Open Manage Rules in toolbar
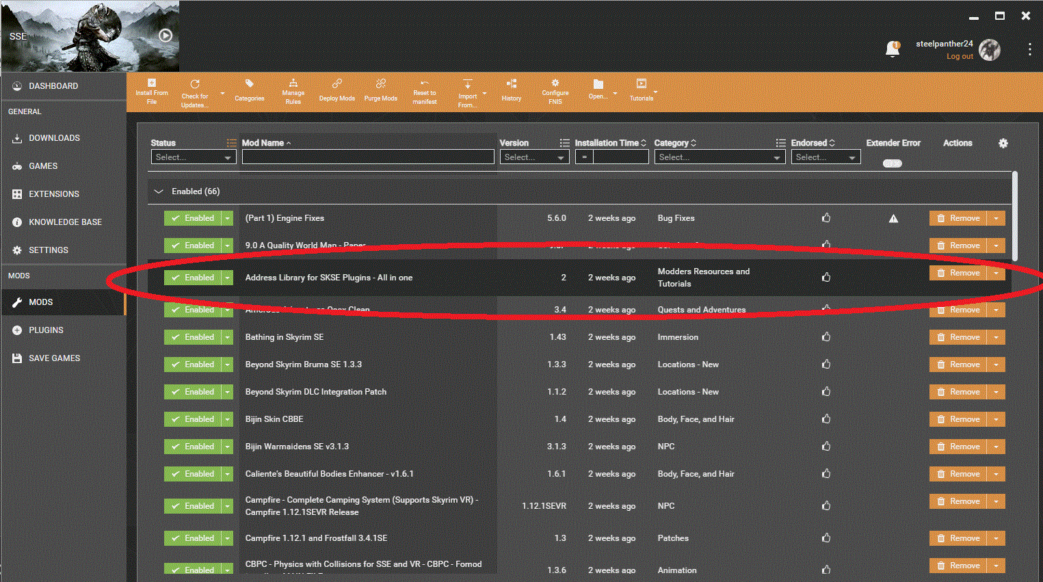This screenshot has height=582, width=1043. pyautogui.click(x=293, y=92)
